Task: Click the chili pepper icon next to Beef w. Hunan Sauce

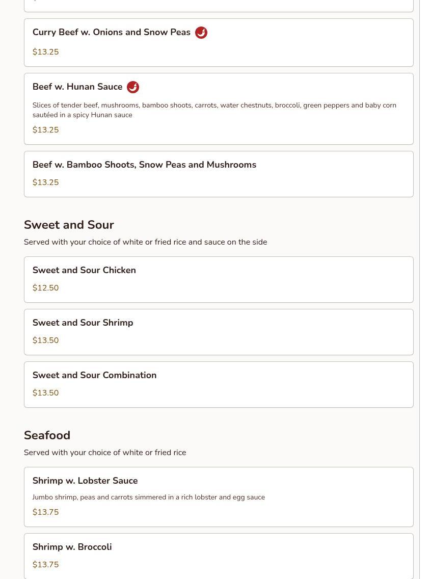Action: pos(133,87)
